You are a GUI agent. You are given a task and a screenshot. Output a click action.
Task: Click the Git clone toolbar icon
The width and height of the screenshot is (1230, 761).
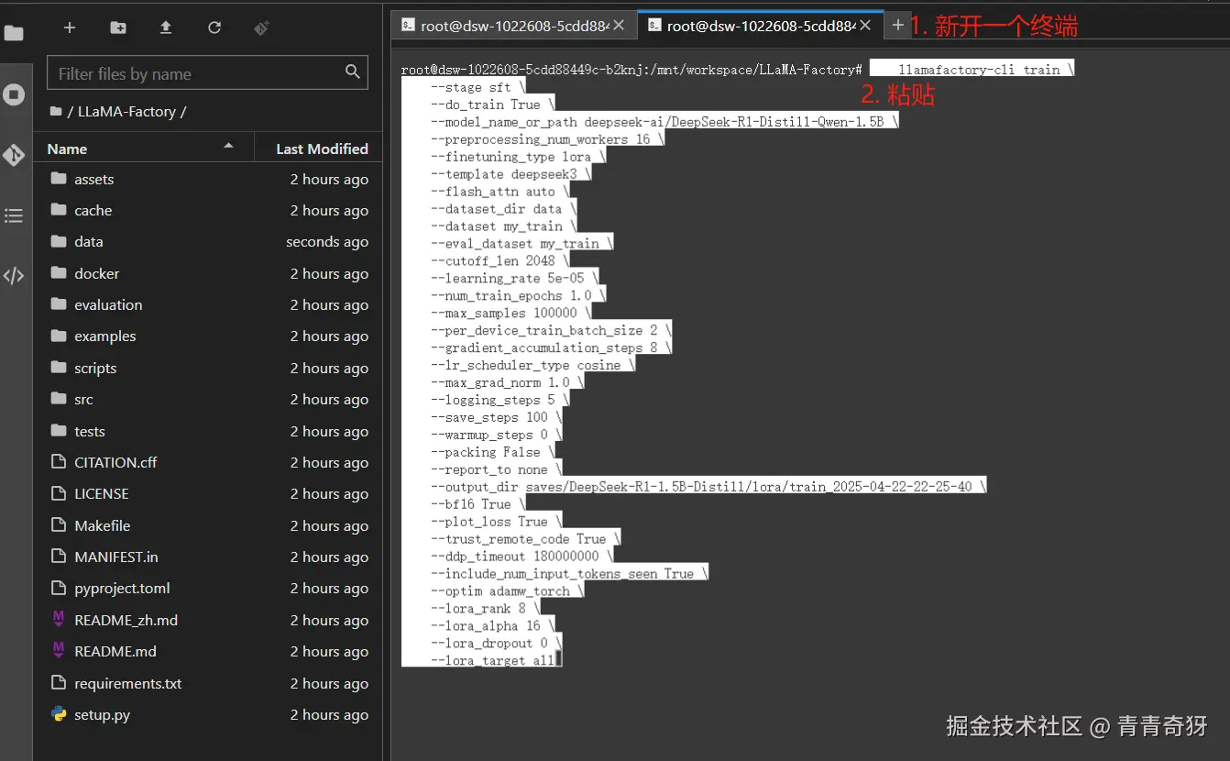coord(262,28)
